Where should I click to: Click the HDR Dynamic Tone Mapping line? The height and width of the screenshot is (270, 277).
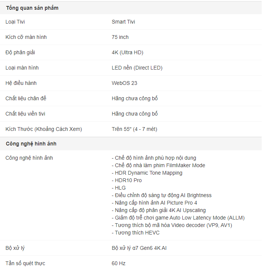coord(147,173)
